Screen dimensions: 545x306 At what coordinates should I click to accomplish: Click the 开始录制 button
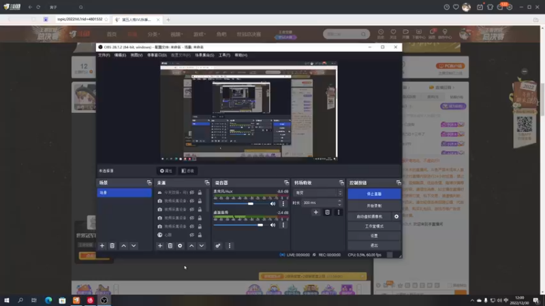374,206
